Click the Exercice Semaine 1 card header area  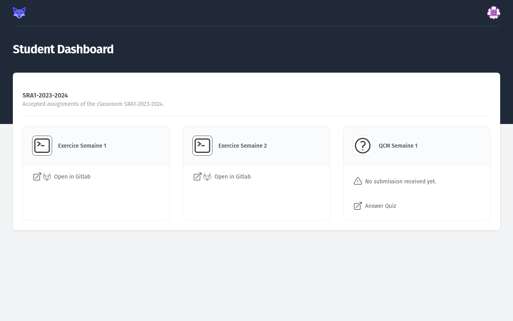click(x=96, y=146)
